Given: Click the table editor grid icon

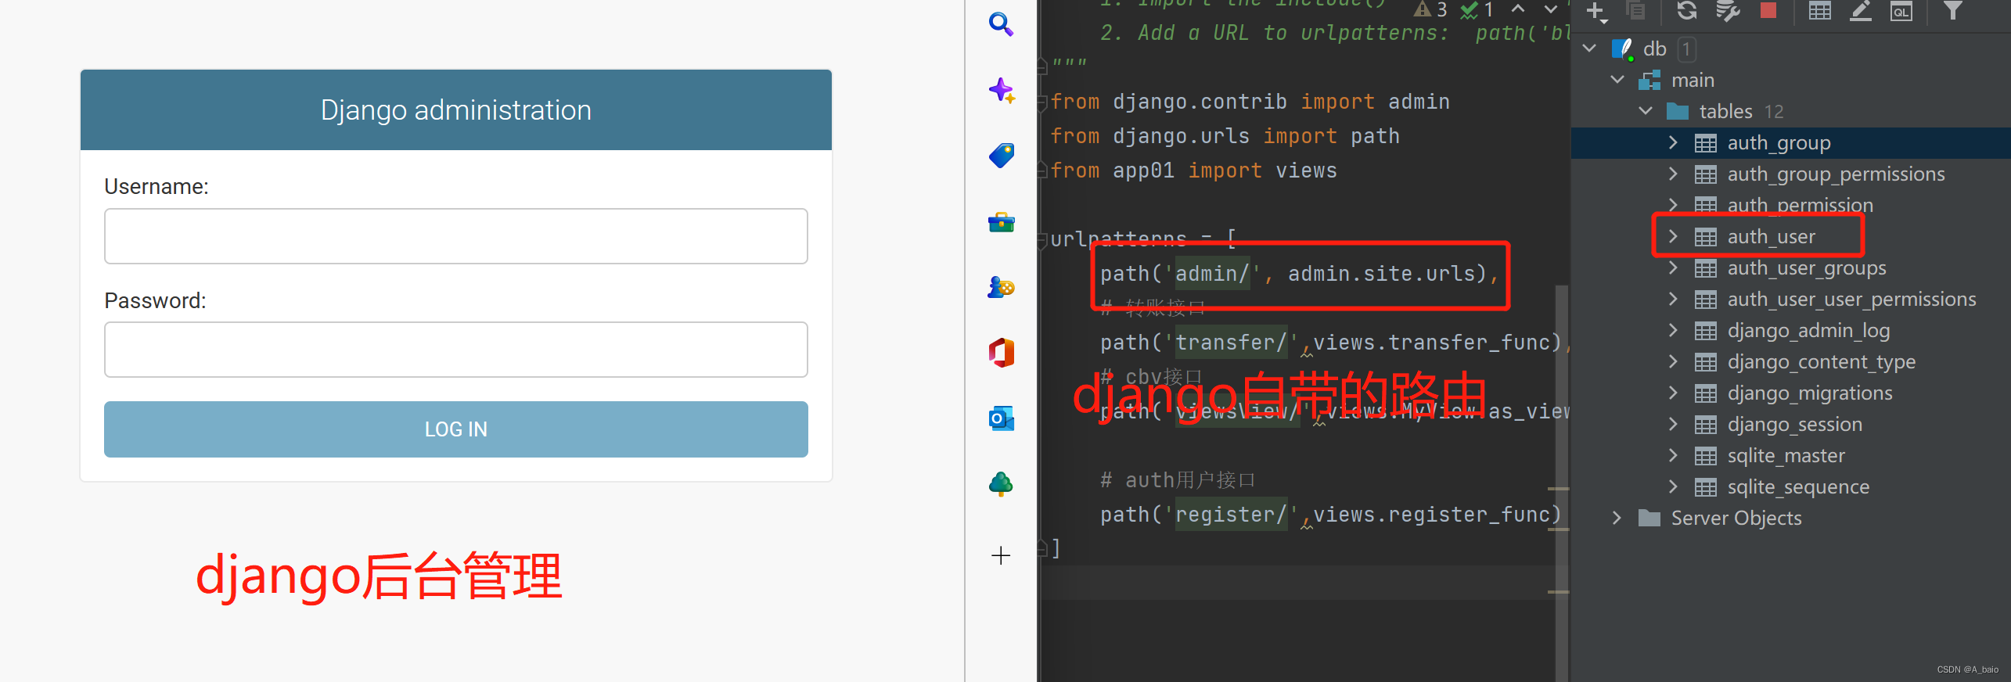Looking at the screenshot, I should pyautogui.click(x=1820, y=10).
